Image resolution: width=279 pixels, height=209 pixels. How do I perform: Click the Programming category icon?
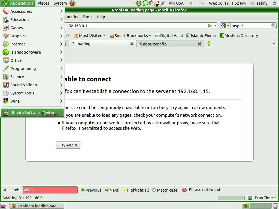click(5, 69)
